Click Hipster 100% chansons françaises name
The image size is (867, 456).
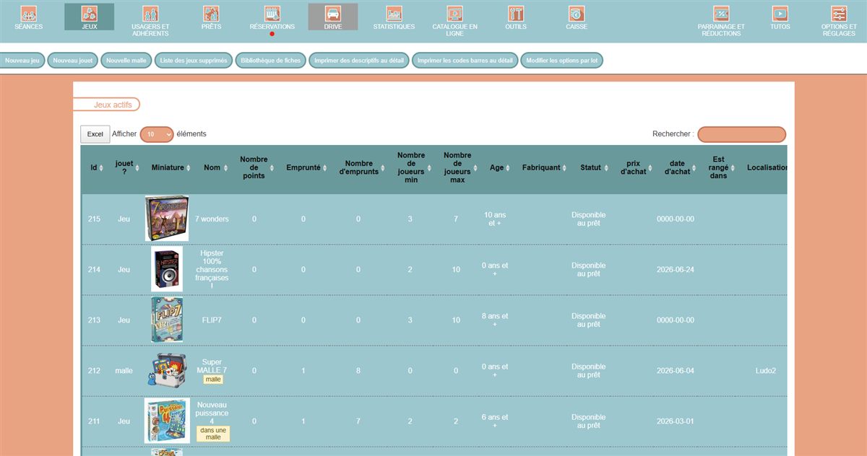click(212, 270)
